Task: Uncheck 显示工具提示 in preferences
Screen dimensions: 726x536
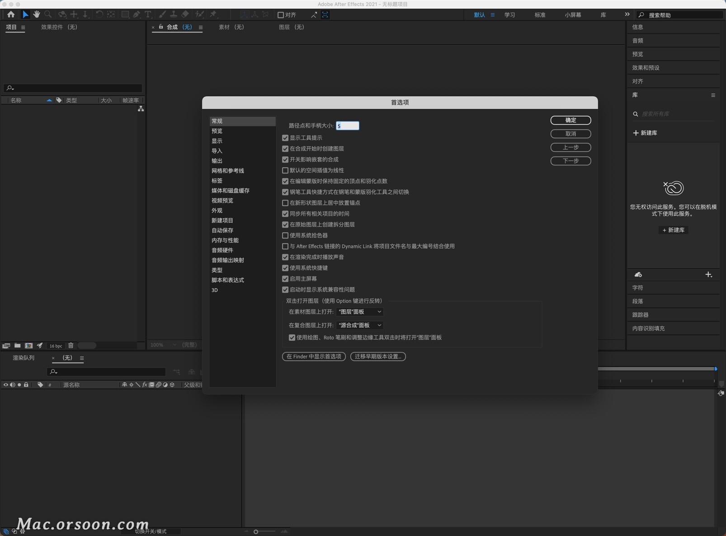Action: [285, 138]
